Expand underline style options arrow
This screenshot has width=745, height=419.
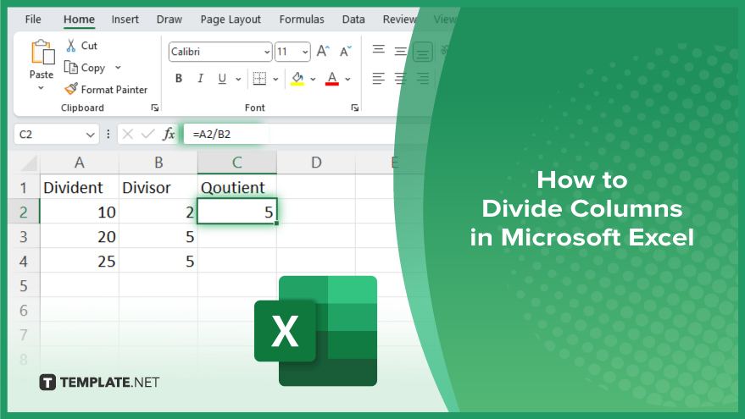tap(238, 80)
